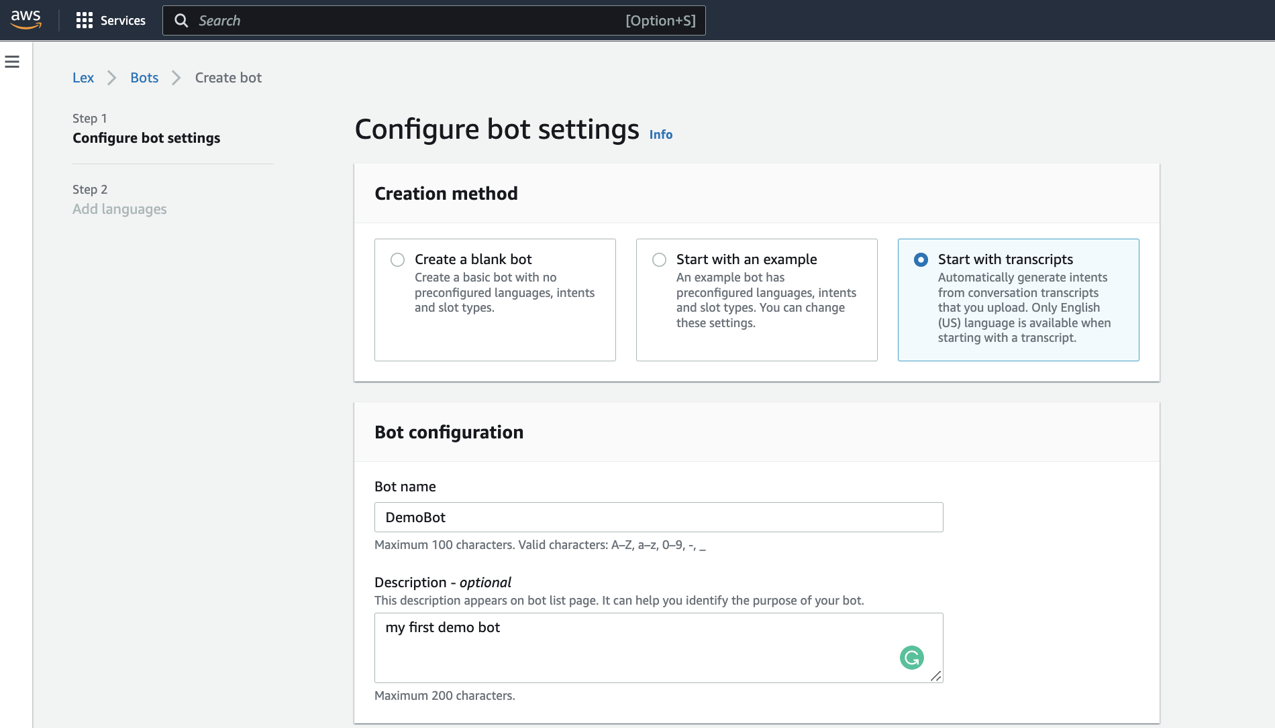
Task: Click the Grammarly icon in the description box
Action: 911,658
